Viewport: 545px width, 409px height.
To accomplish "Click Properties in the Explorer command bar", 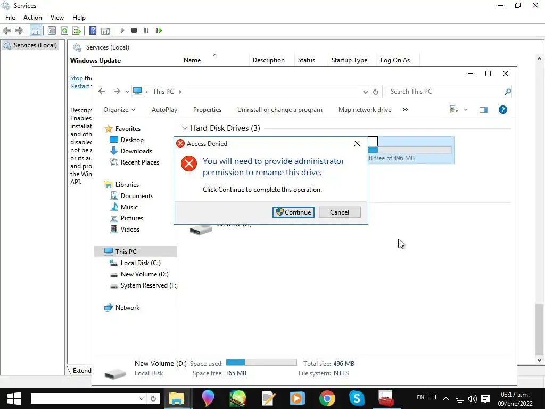I will pyautogui.click(x=207, y=110).
